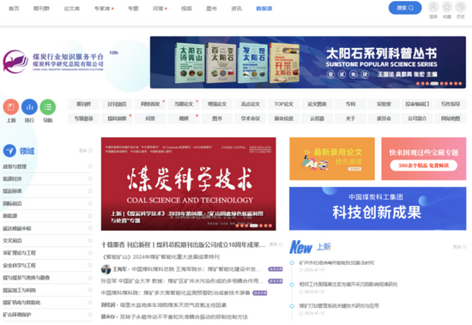Select the 数据源 top menu item
This screenshot has height=325, width=472.
click(264, 9)
